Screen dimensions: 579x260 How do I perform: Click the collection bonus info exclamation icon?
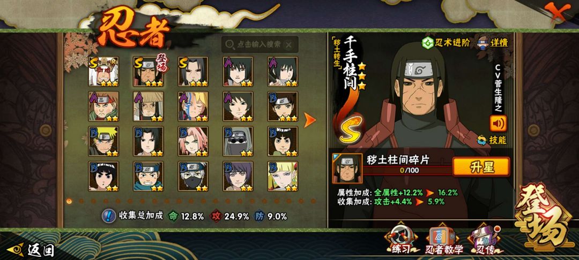click(109, 216)
